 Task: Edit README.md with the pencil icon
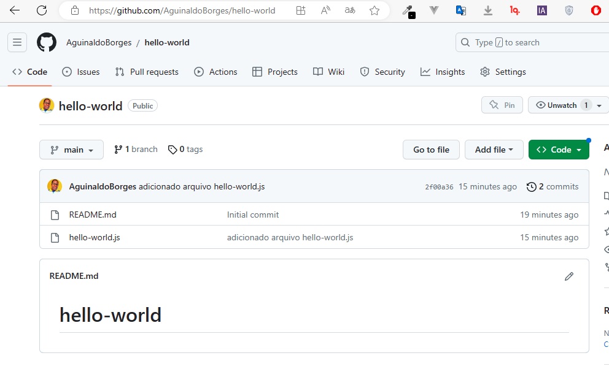(x=569, y=276)
